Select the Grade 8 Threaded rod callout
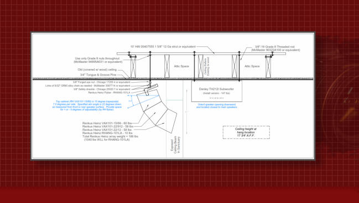359x203 pixels. pos(275,49)
